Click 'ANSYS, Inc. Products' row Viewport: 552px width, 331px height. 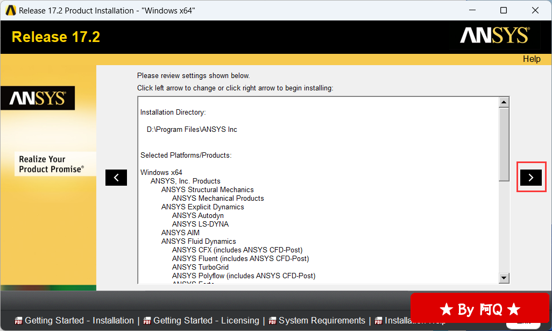pos(186,181)
